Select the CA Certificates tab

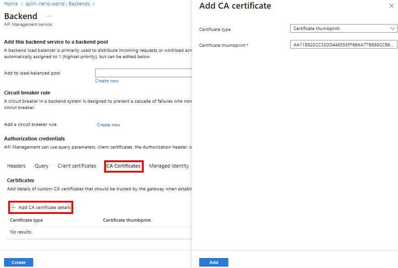(x=123, y=166)
